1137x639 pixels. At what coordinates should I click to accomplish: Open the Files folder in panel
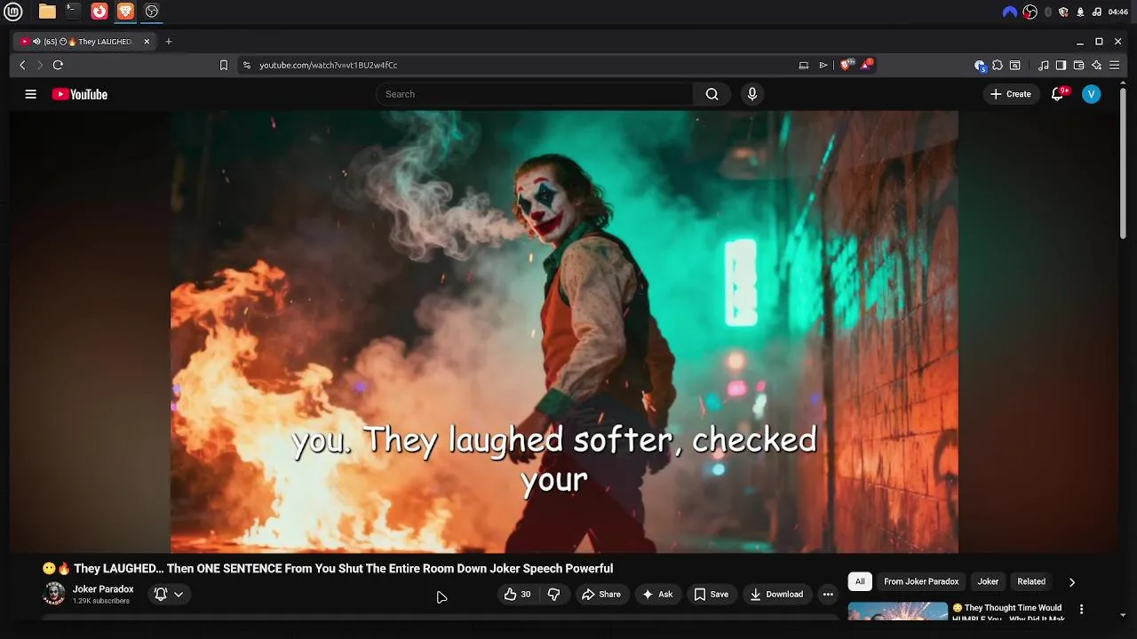click(x=47, y=12)
